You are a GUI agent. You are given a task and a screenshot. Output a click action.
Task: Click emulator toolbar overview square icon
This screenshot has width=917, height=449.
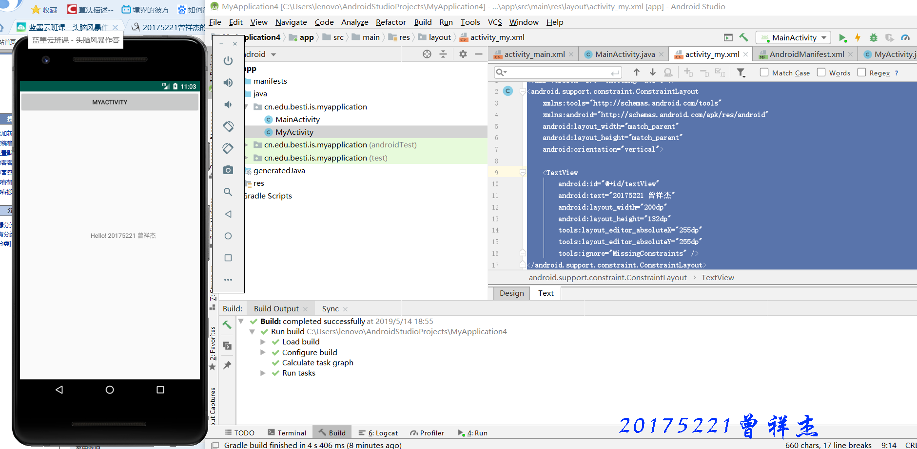tap(228, 258)
